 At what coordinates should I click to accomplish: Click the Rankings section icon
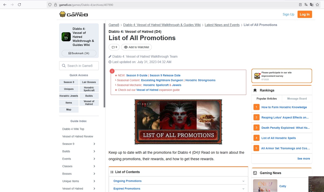(255, 90)
